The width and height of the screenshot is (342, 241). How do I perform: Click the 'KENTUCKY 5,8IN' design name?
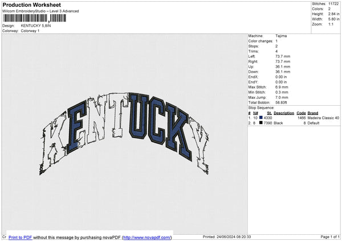click(x=36, y=26)
